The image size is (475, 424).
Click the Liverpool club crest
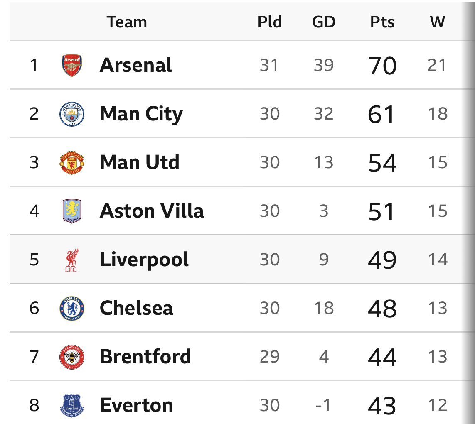(71, 260)
